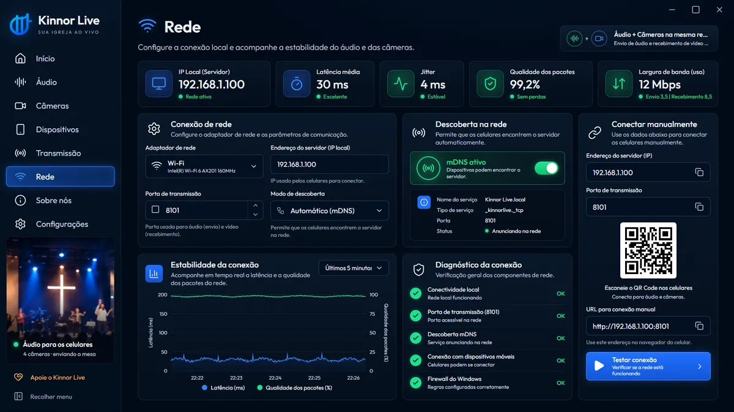This screenshot has height=412, width=734.
Task: Click the Estabilidade da conexão chart icon
Action: (x=154, y=273)
